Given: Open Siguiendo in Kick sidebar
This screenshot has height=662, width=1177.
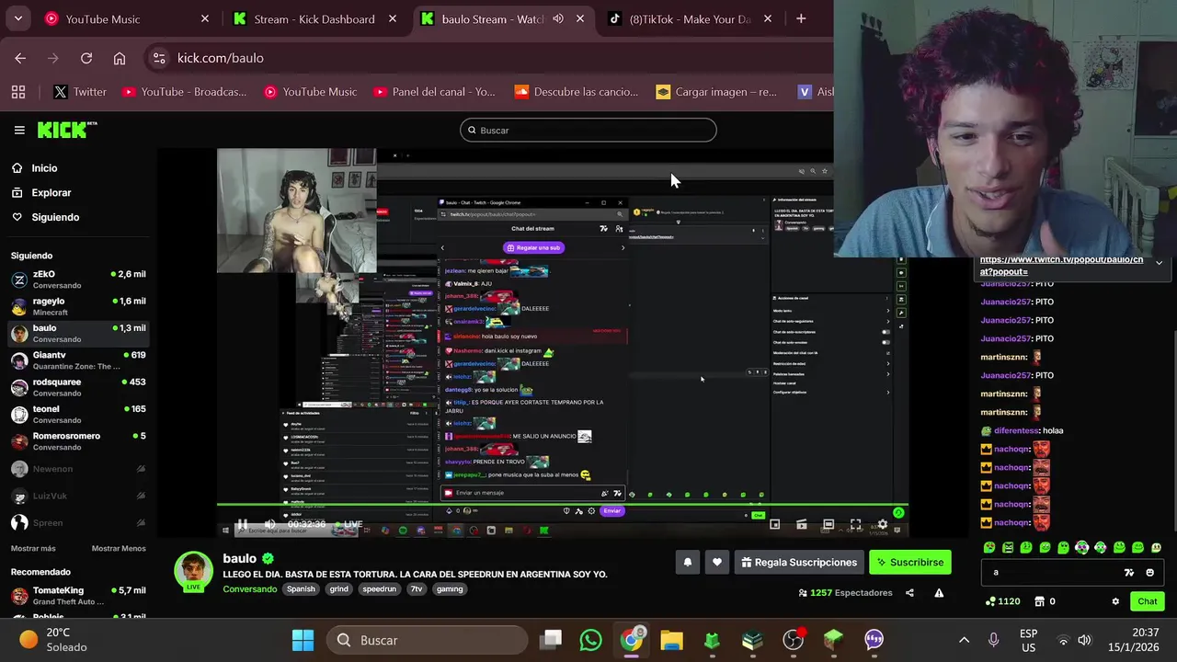Looking at the screenshot, I should pyautogui.click(x=55, y=217).
